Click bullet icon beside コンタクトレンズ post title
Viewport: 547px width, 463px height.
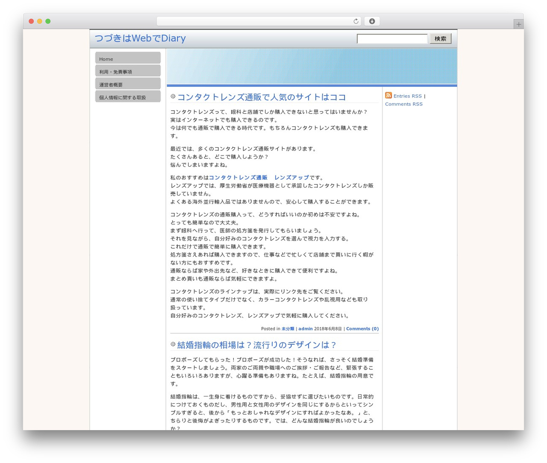173,97
